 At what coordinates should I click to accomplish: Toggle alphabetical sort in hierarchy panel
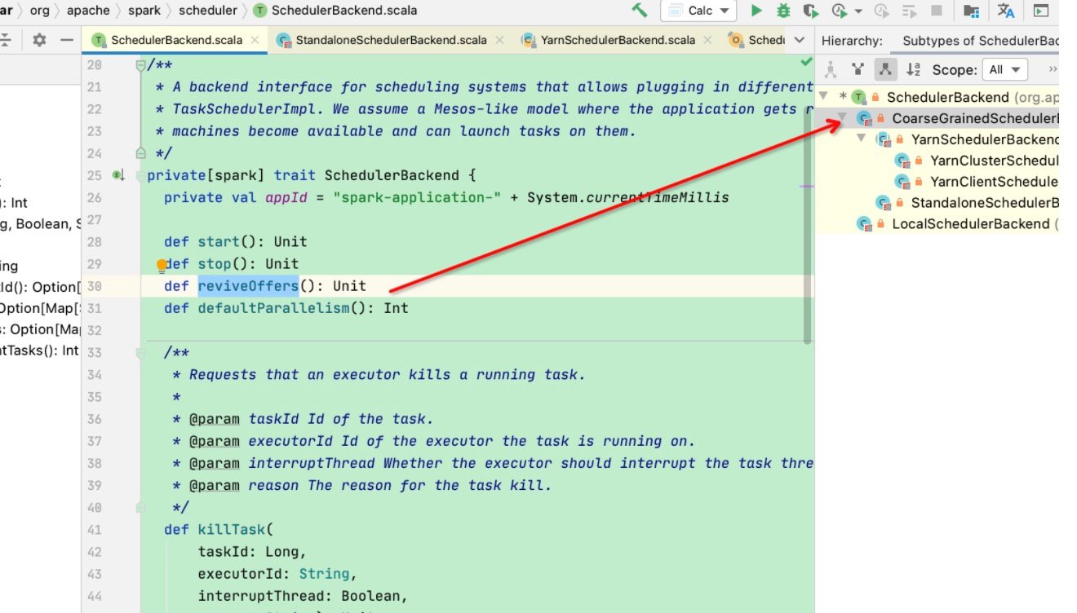click(x=913, y=69)
